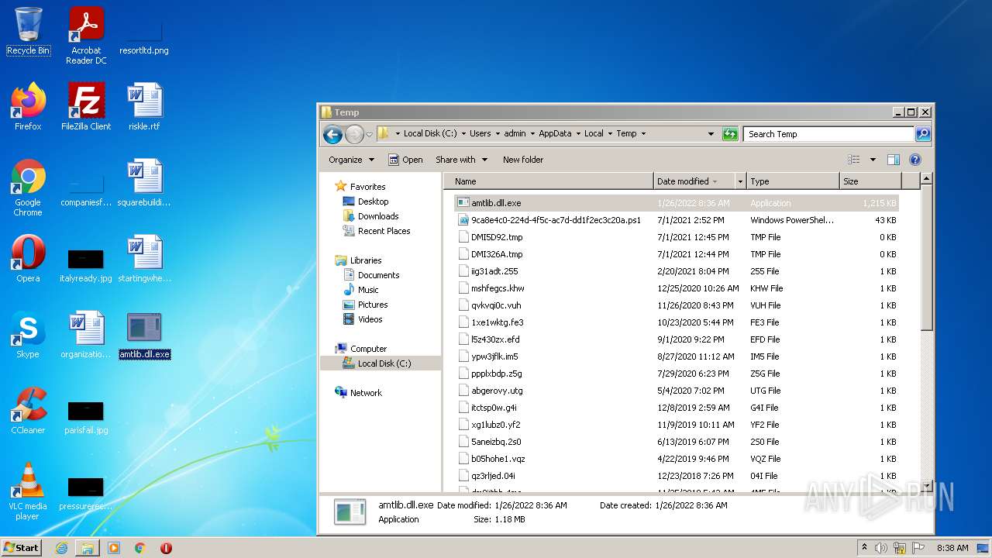The width and height of the screenshot is (992, 558).
Task: Click the Explorer Back arrow button
Action: tap(332, 134)
